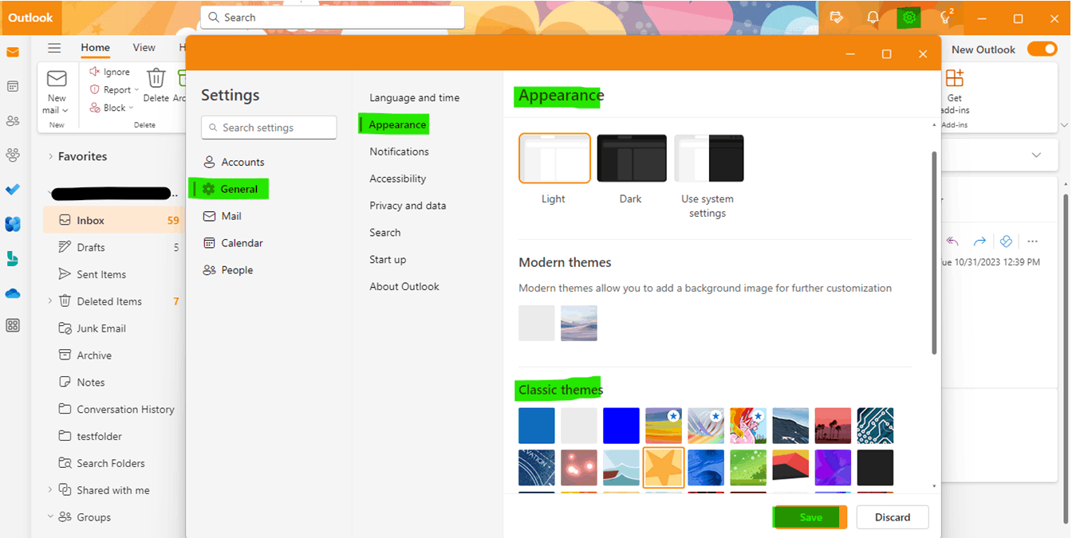Open People from the left app rail
1072x538 pixels.
[13, 121]
